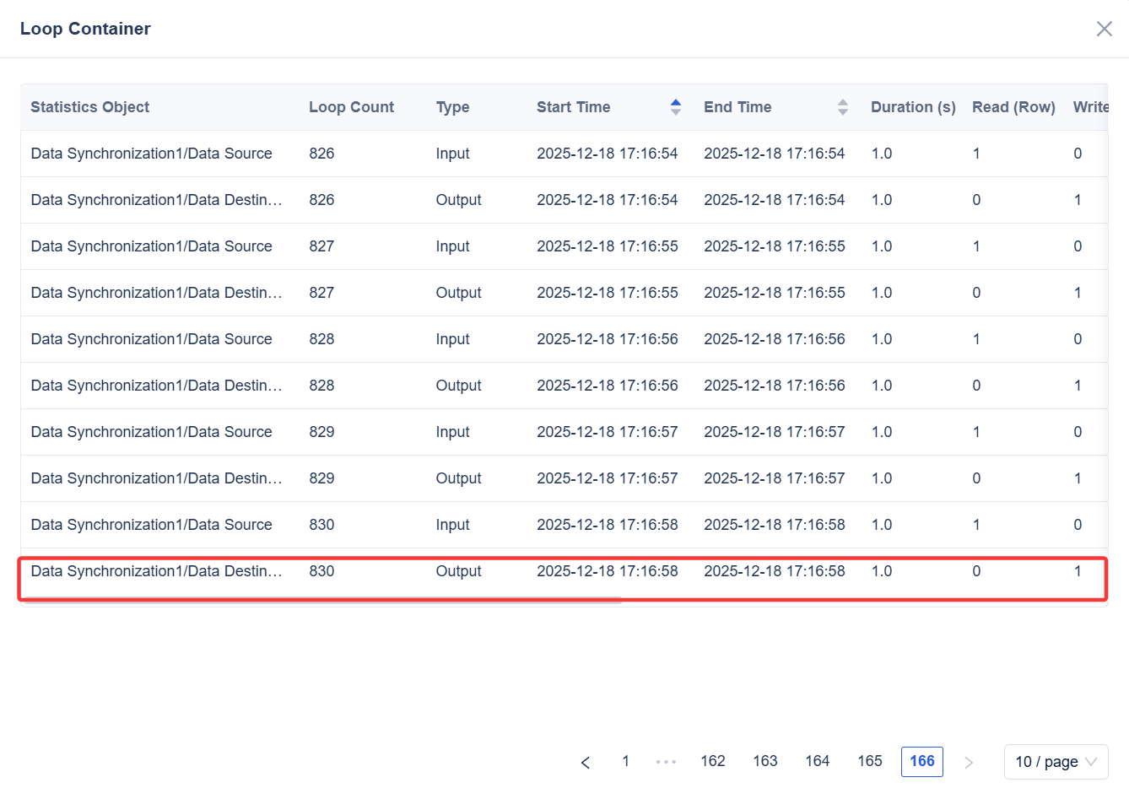Click start time 2025-12-18 17:16:55 in Input row

point(608,246)
